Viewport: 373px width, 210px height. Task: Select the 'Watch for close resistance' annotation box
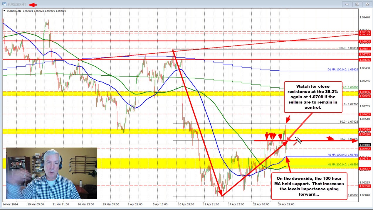coord(313,97)
